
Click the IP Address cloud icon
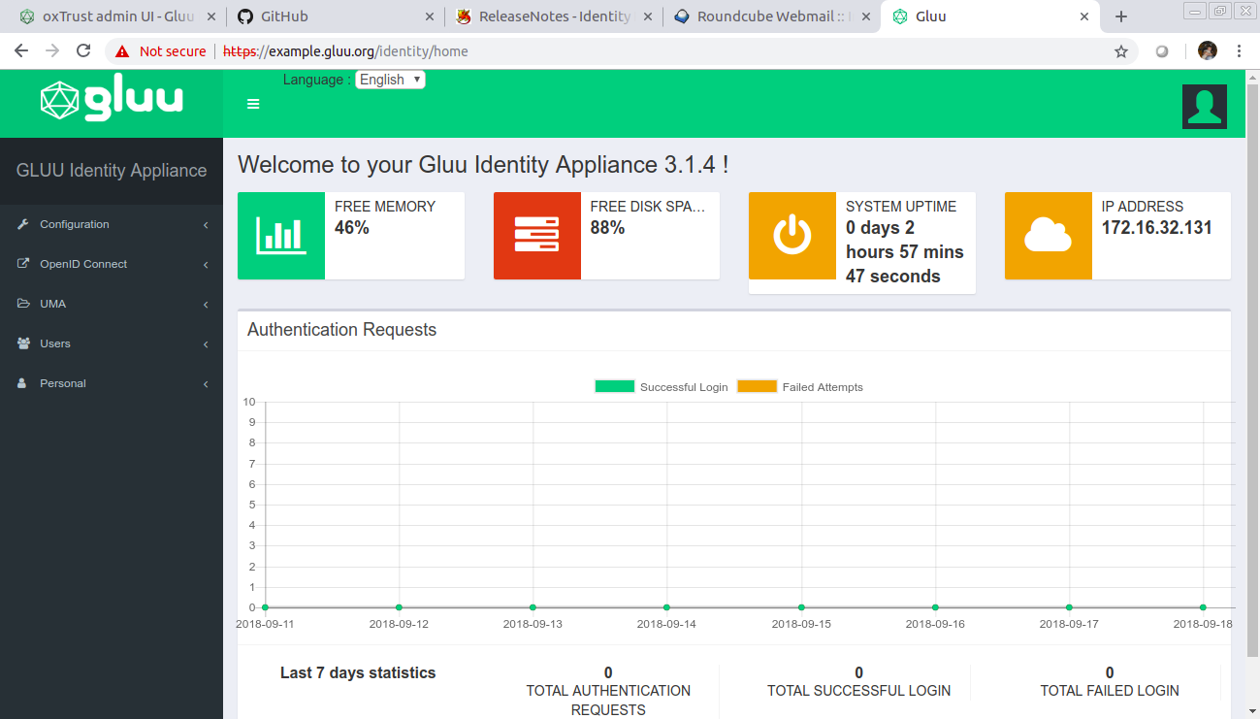pos(1048,236)
